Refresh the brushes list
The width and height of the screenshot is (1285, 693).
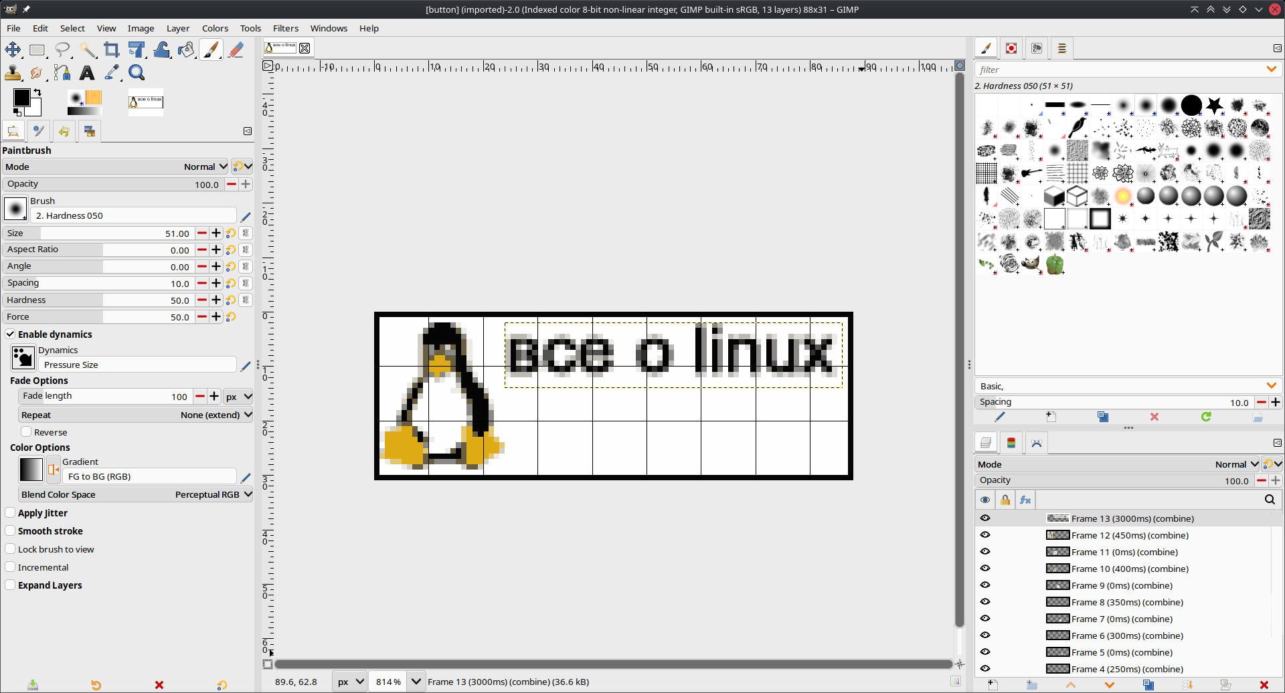coord(1206,417)
